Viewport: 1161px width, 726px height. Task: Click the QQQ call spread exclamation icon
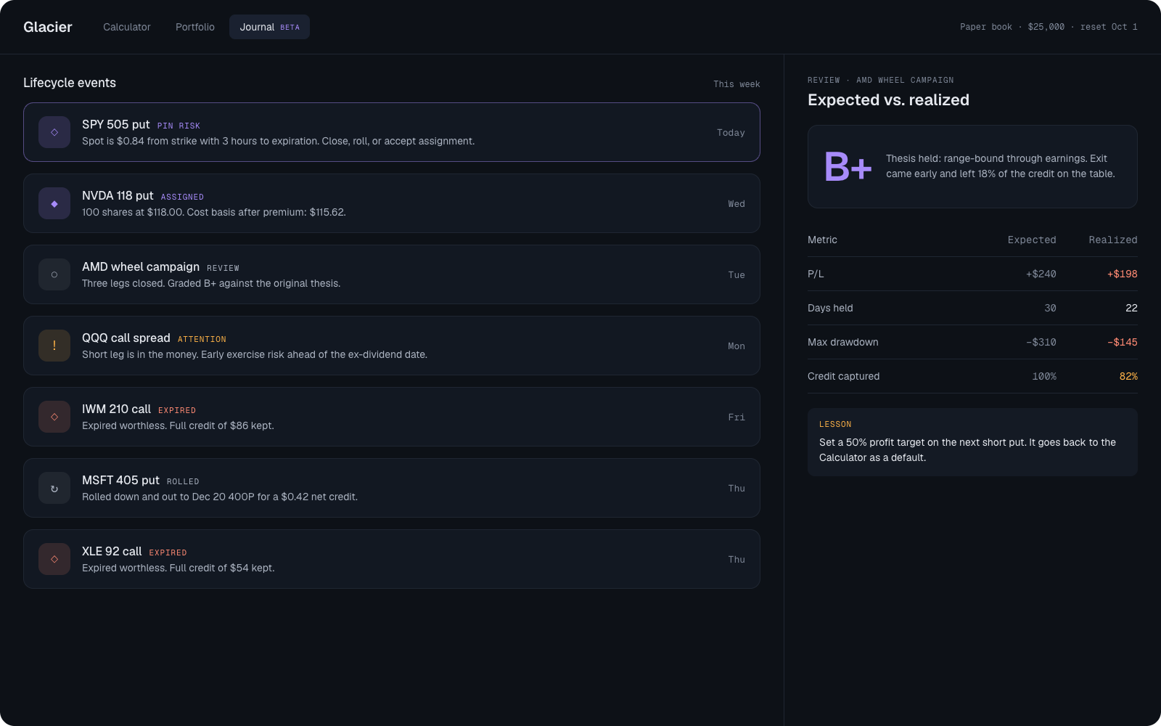click(x=54, y=346)
